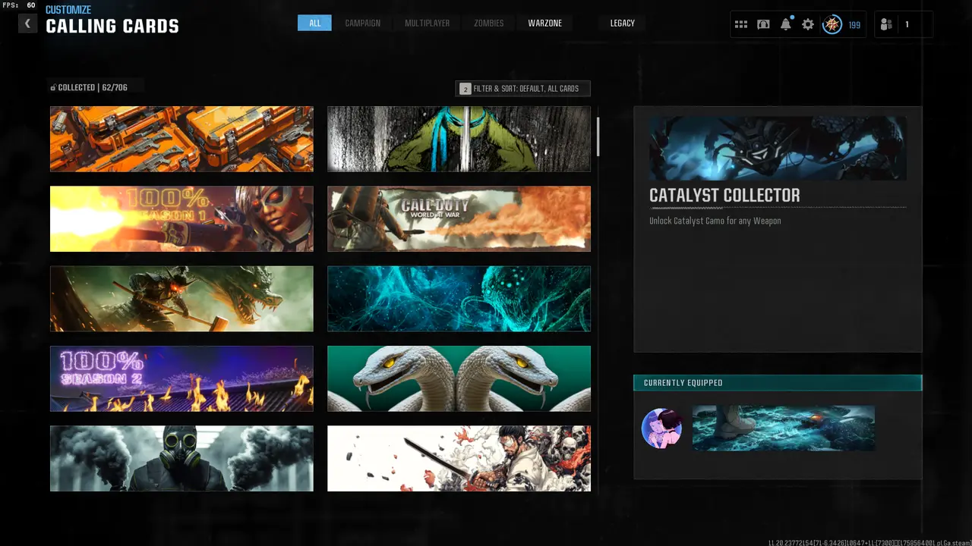This screenshot has height=546, width=972.
Task: Click the Unlock Catalyst Camo description text
Action: (x=715, y=221)
